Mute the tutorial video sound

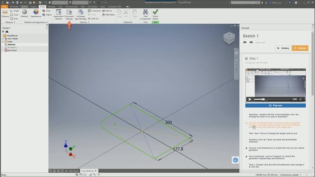click(301, 99)
